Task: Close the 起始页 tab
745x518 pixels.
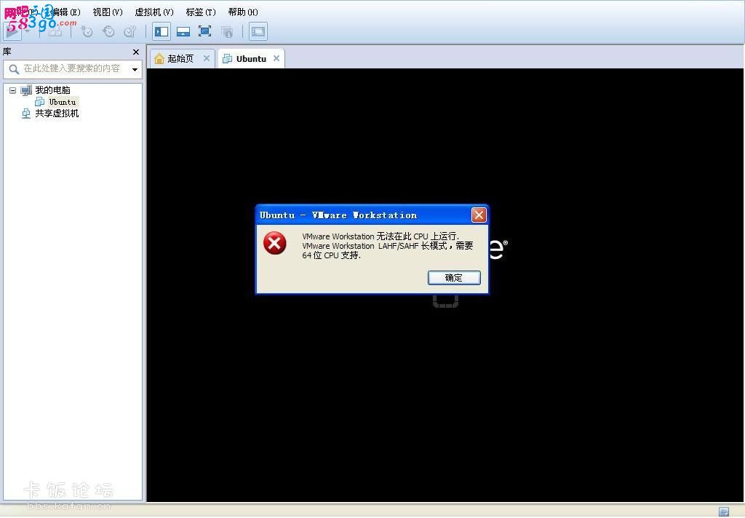Action: [x=206, y=58]
